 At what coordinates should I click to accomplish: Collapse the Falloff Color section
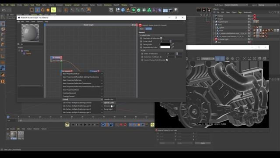(141, 36)
